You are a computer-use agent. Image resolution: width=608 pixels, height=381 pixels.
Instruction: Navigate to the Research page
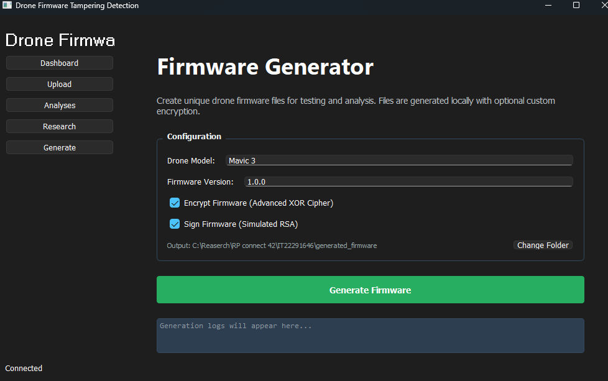(x=59, y=126)
